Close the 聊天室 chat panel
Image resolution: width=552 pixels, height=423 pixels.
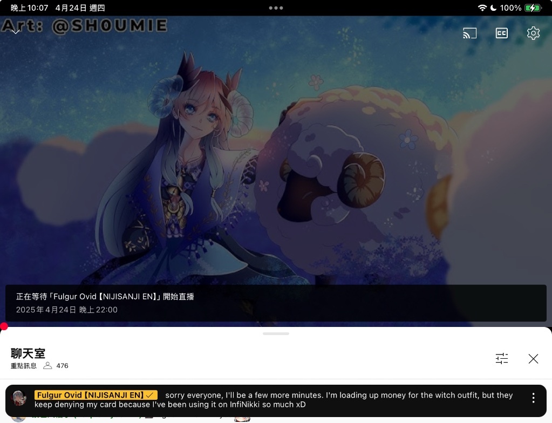click(x=533, y=359)
